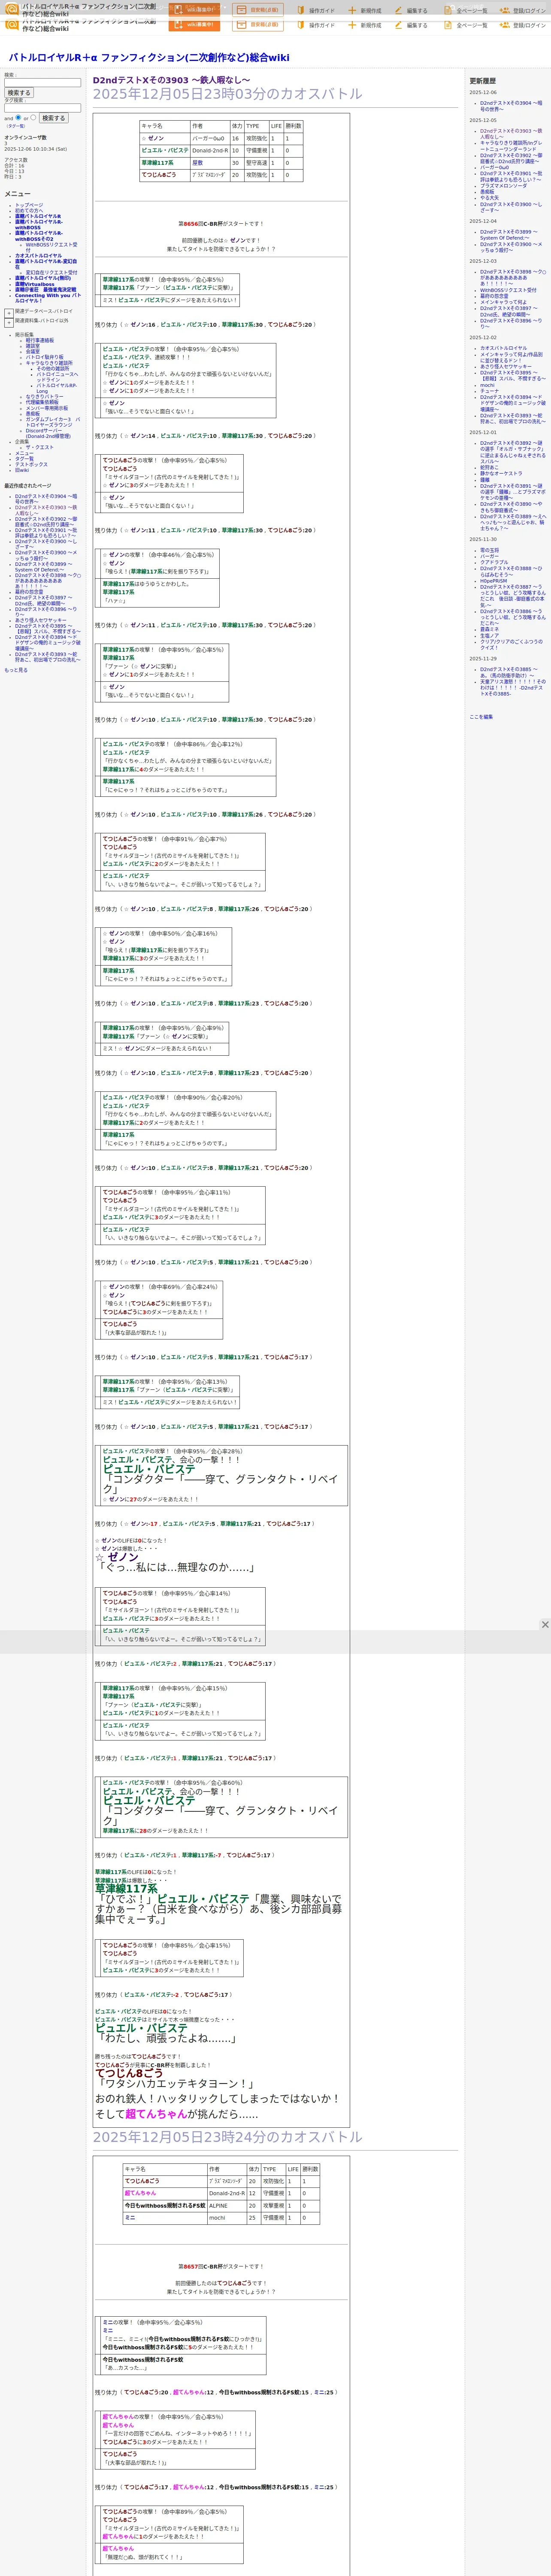Open 雑談室 board link
Screen dimensions: 551x2576
tap(33, 346)
